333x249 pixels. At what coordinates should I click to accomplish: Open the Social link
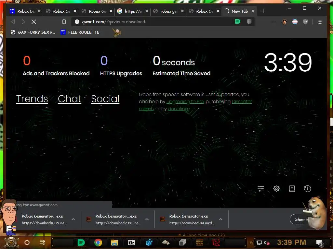coord(105,99)
